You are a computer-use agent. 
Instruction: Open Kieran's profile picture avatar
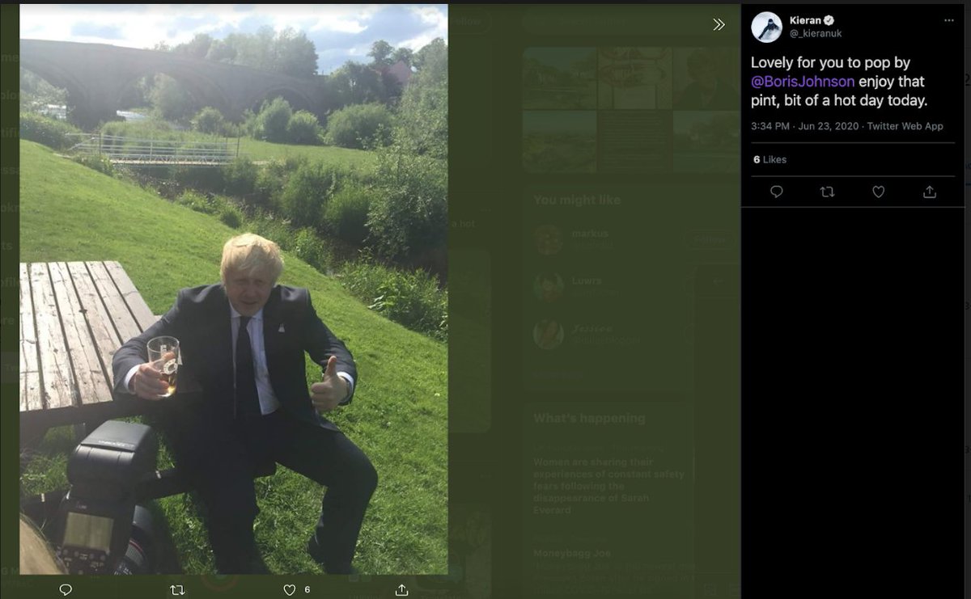point(766,27)
